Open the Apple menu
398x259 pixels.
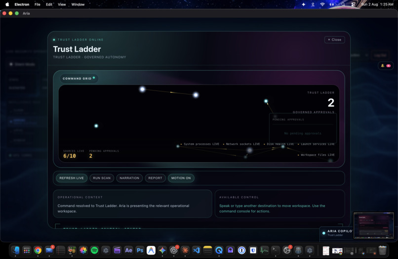coord(7,4)
